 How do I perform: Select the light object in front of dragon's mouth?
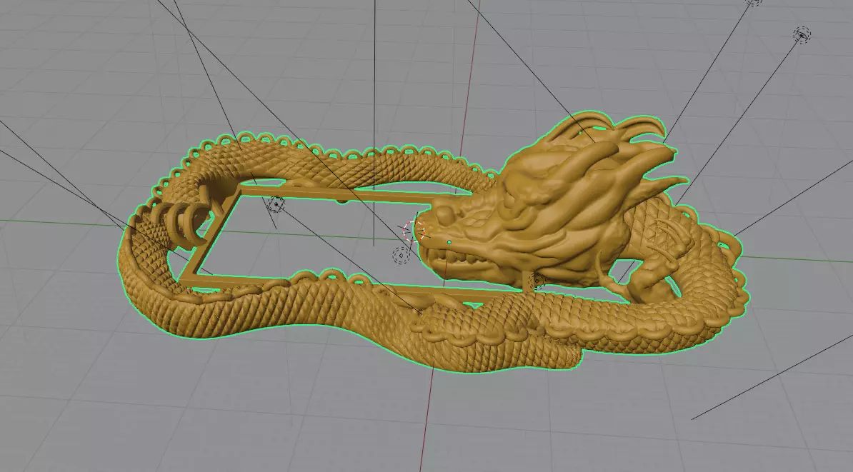tap(401, 255)
